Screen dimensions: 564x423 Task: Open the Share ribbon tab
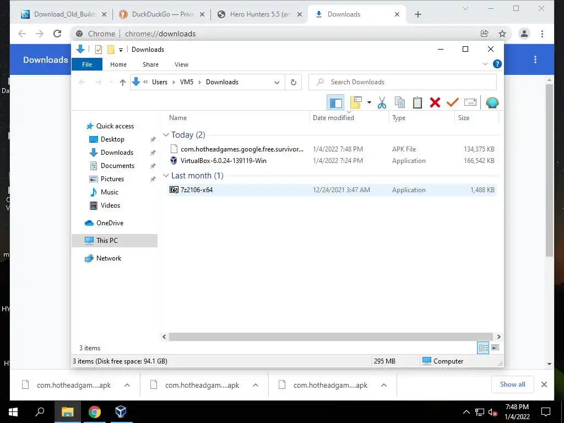tap(150, 64)
